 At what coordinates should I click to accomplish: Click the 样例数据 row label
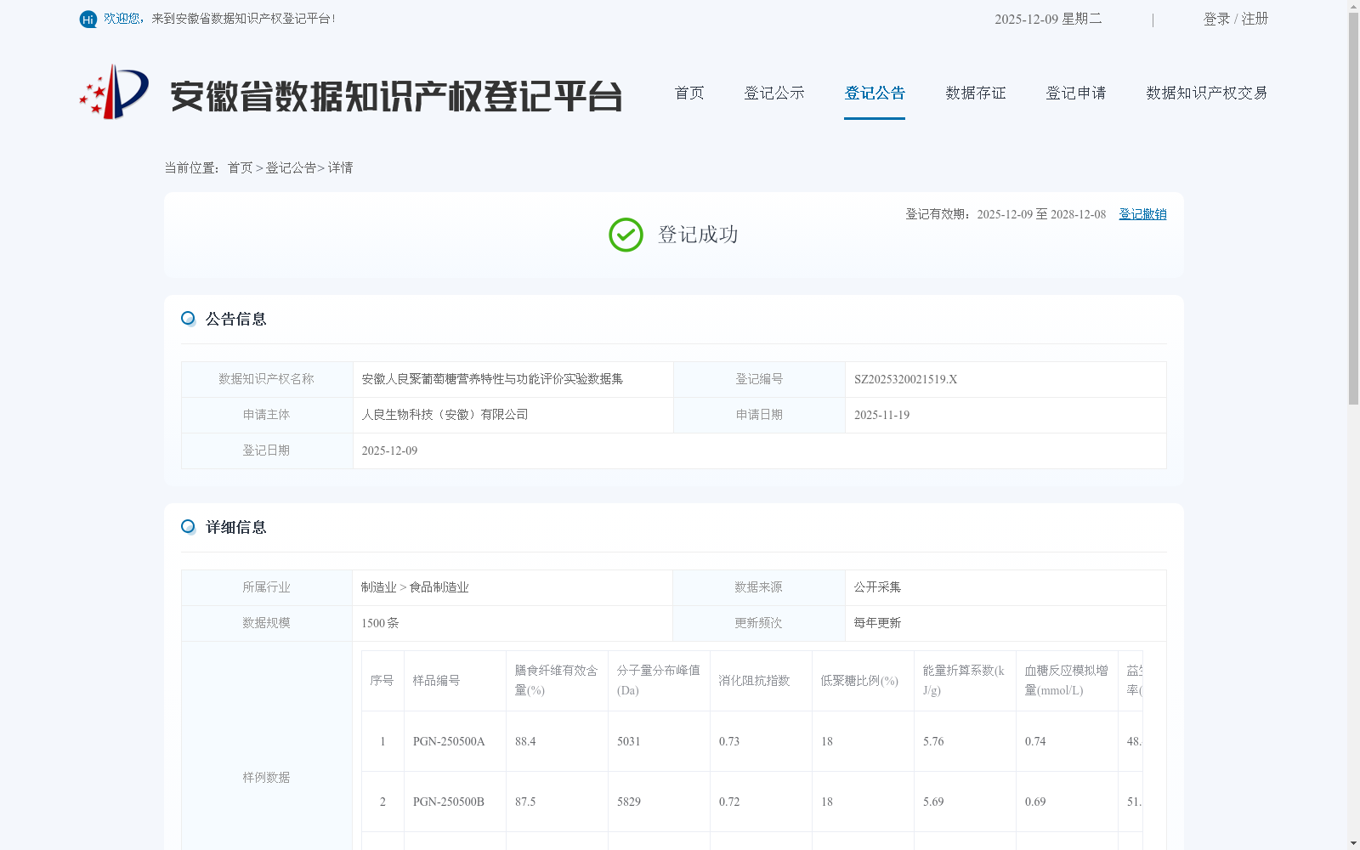click(x=266, y=778)
